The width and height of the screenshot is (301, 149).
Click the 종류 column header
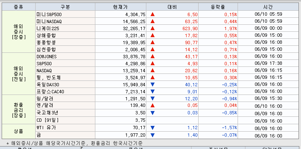(19, 7)
